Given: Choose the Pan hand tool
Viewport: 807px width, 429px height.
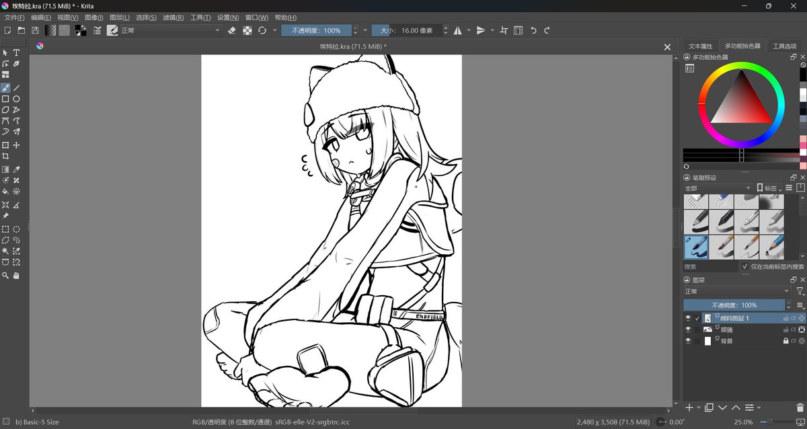Looking at the screenshot, I should coord(17,276).
